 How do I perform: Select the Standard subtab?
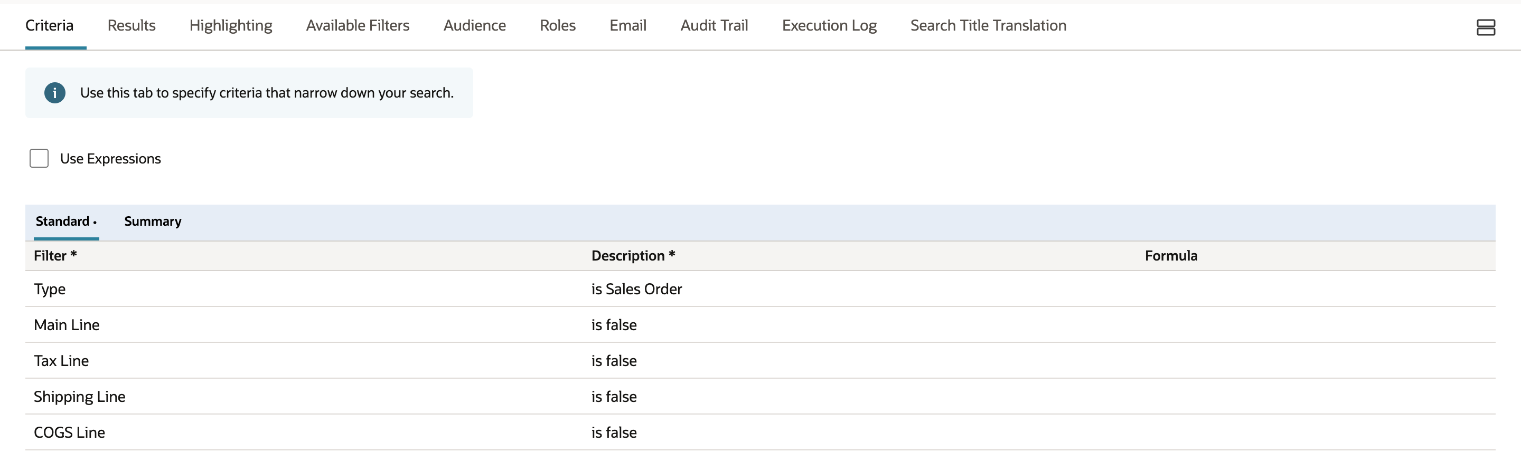pyautogui.click(x=66, y=222)
